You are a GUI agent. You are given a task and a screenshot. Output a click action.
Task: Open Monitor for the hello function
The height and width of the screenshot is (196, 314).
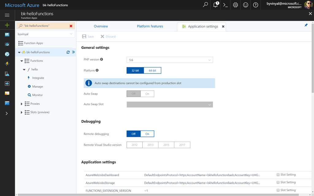pyautogui.click(x=37, y=95)
